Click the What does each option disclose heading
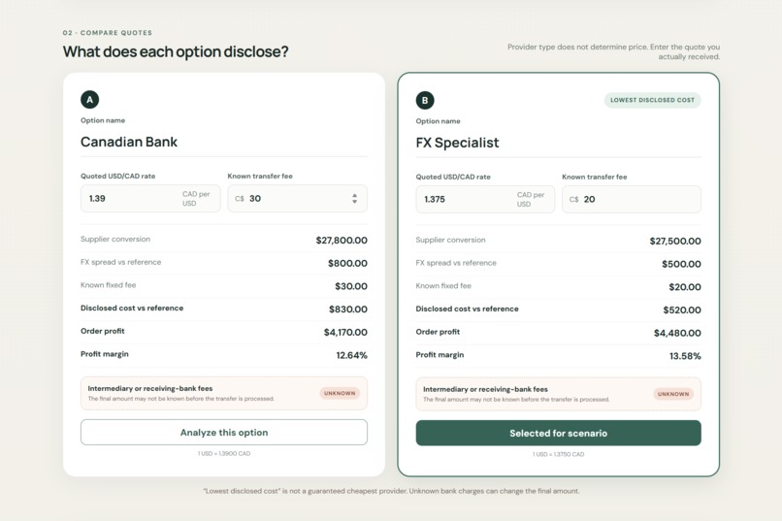Viewport: 782px width, 521px height. (x=176, y=51)
